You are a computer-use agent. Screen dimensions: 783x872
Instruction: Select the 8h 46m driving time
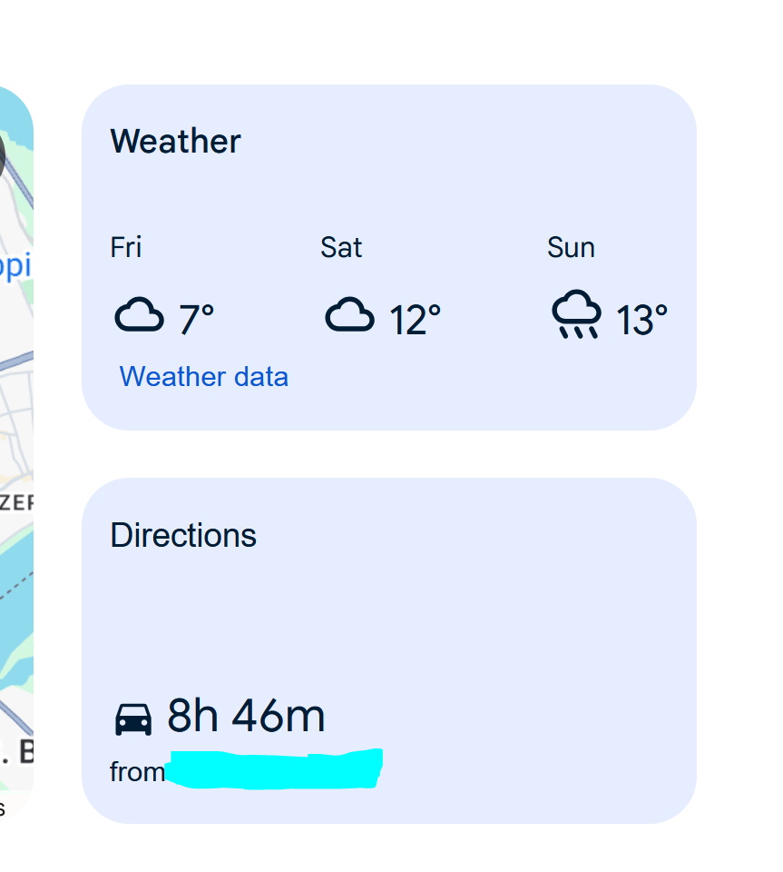[246, 717]
